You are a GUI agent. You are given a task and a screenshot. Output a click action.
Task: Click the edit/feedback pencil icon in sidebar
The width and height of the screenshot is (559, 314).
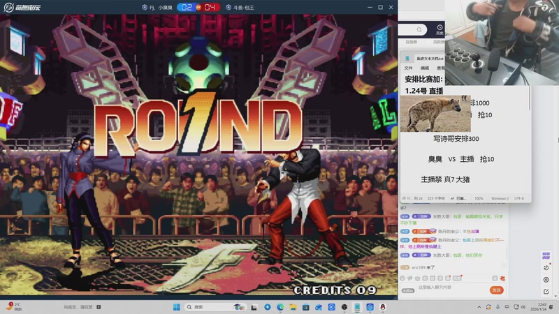coord(546,292)
